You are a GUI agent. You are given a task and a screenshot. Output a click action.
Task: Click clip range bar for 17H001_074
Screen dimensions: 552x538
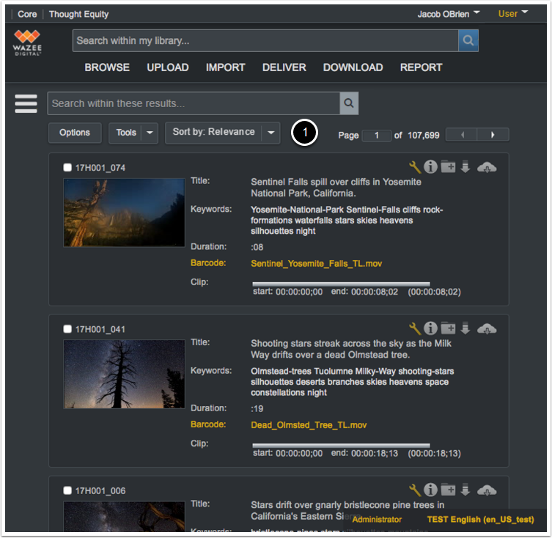click(x=341, y=284)
